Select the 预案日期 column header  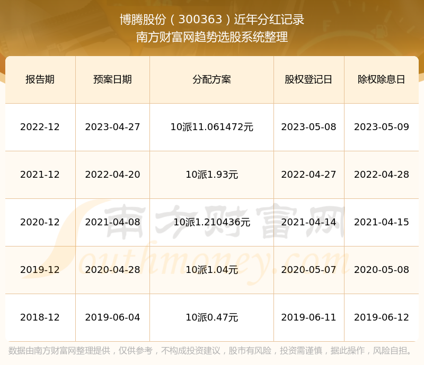click(x=112, y=79)
